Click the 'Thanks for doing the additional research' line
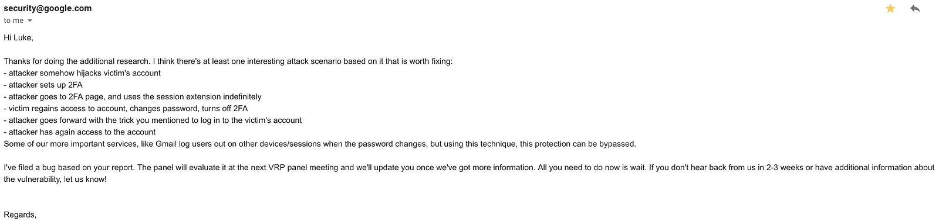 [x=228, y=61]
